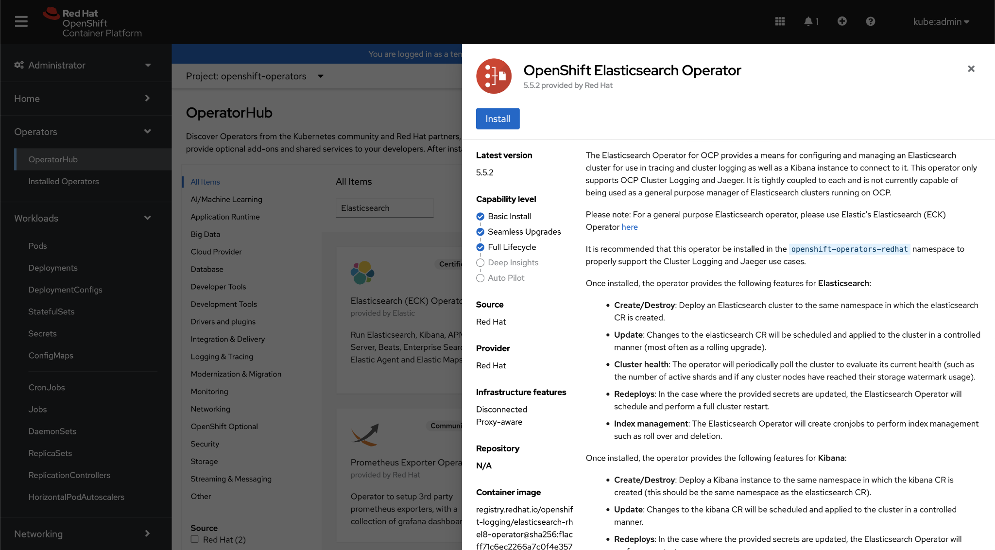
Task: Filter by Security category
Action: (205, 444)
